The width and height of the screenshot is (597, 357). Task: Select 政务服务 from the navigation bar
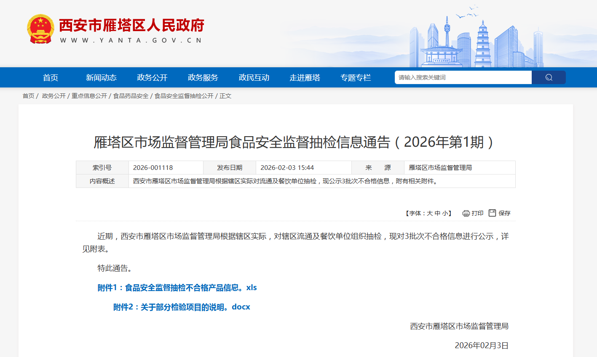[x=203, y=78]
